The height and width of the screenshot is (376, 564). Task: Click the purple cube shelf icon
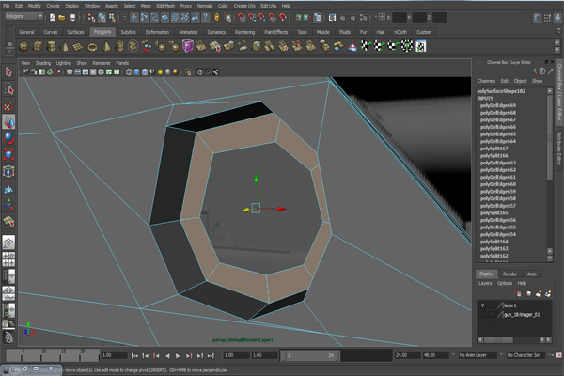(188, 46)
